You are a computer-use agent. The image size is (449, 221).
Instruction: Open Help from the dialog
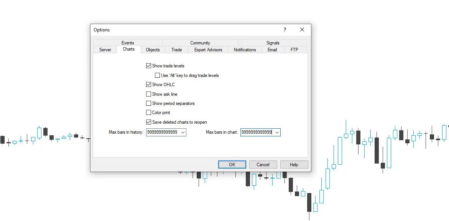[294, 164]
